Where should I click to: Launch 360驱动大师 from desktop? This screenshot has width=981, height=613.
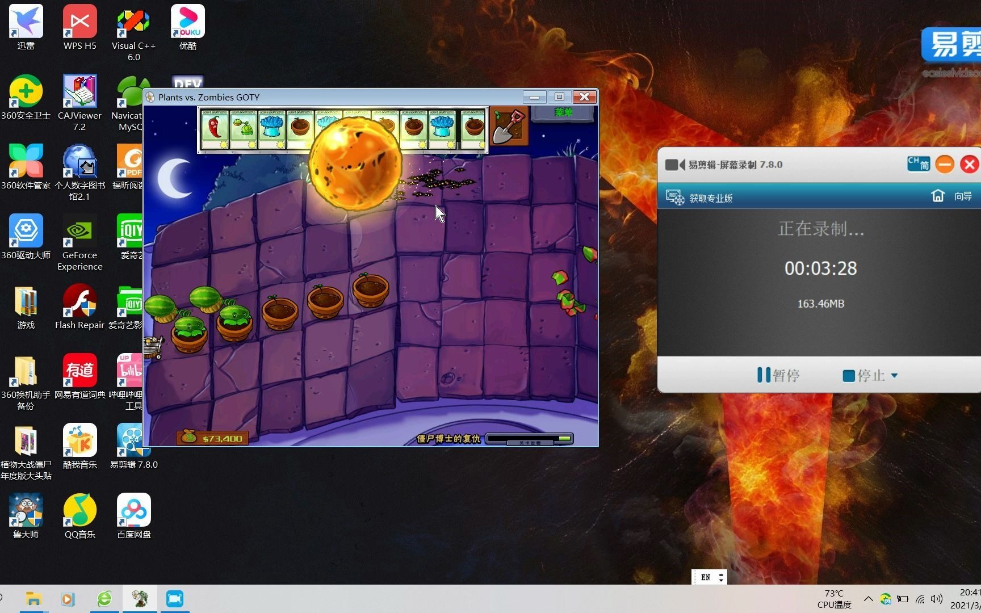26,237
